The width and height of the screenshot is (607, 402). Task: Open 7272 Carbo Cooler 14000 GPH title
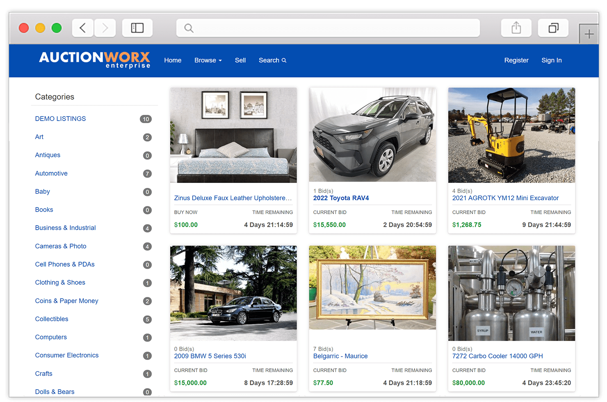[497, 356]
